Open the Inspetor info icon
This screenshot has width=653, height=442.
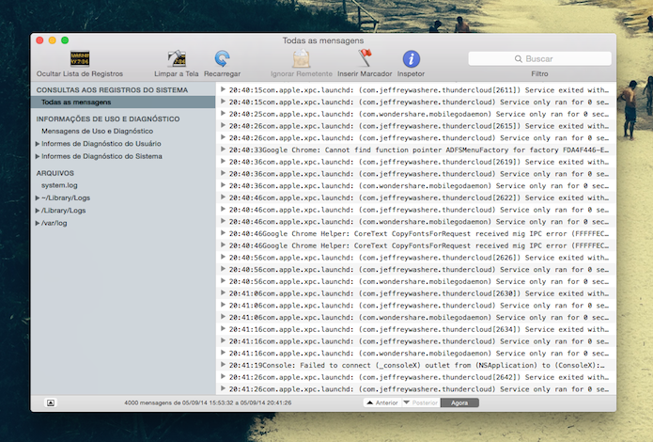pos(411,59)
